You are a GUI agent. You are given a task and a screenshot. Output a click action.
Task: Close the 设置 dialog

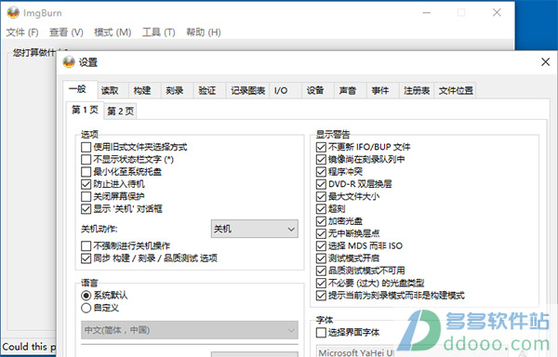[545, 62]
